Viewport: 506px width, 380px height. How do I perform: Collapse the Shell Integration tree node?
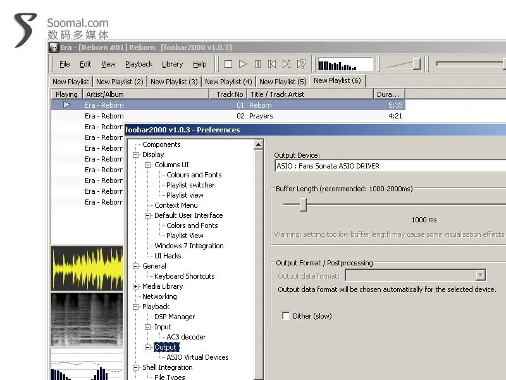(x=136, y=367)
